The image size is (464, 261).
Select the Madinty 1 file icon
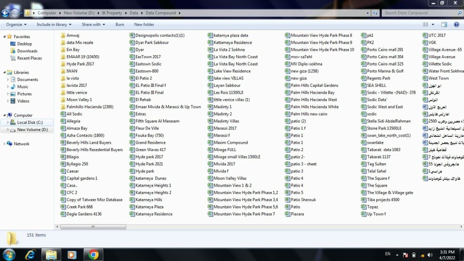[x=210, y=107]
